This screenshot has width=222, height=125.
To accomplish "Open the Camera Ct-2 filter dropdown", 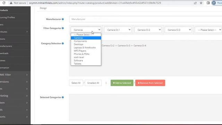I will point(148,30).
